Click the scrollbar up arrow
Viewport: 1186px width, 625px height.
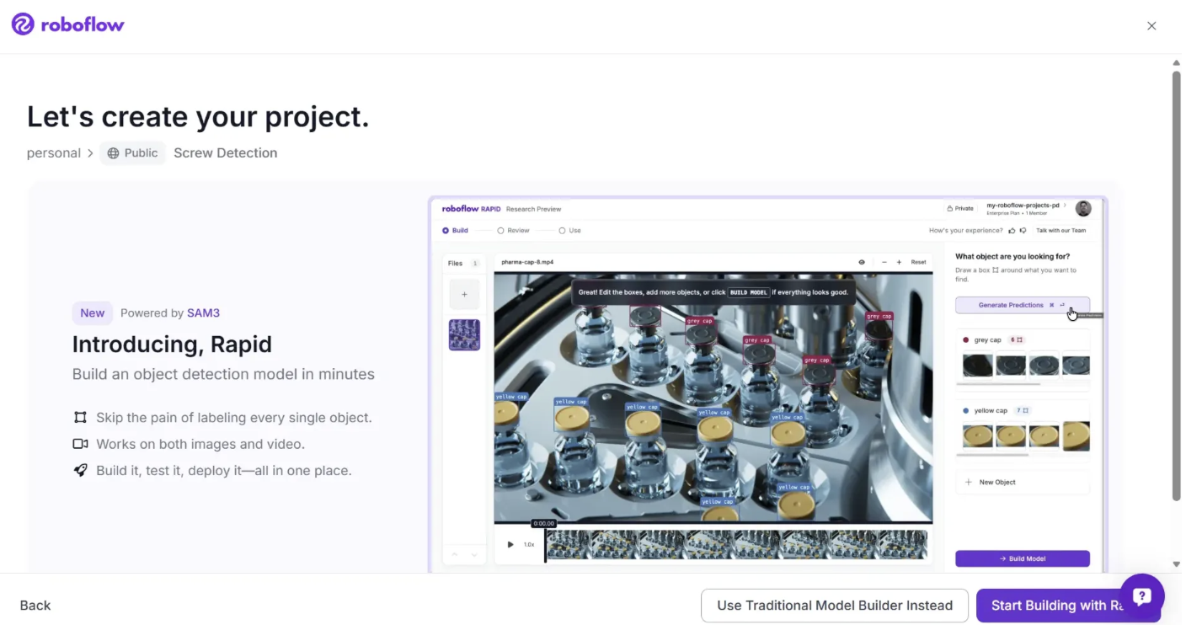pos(1177,62)
